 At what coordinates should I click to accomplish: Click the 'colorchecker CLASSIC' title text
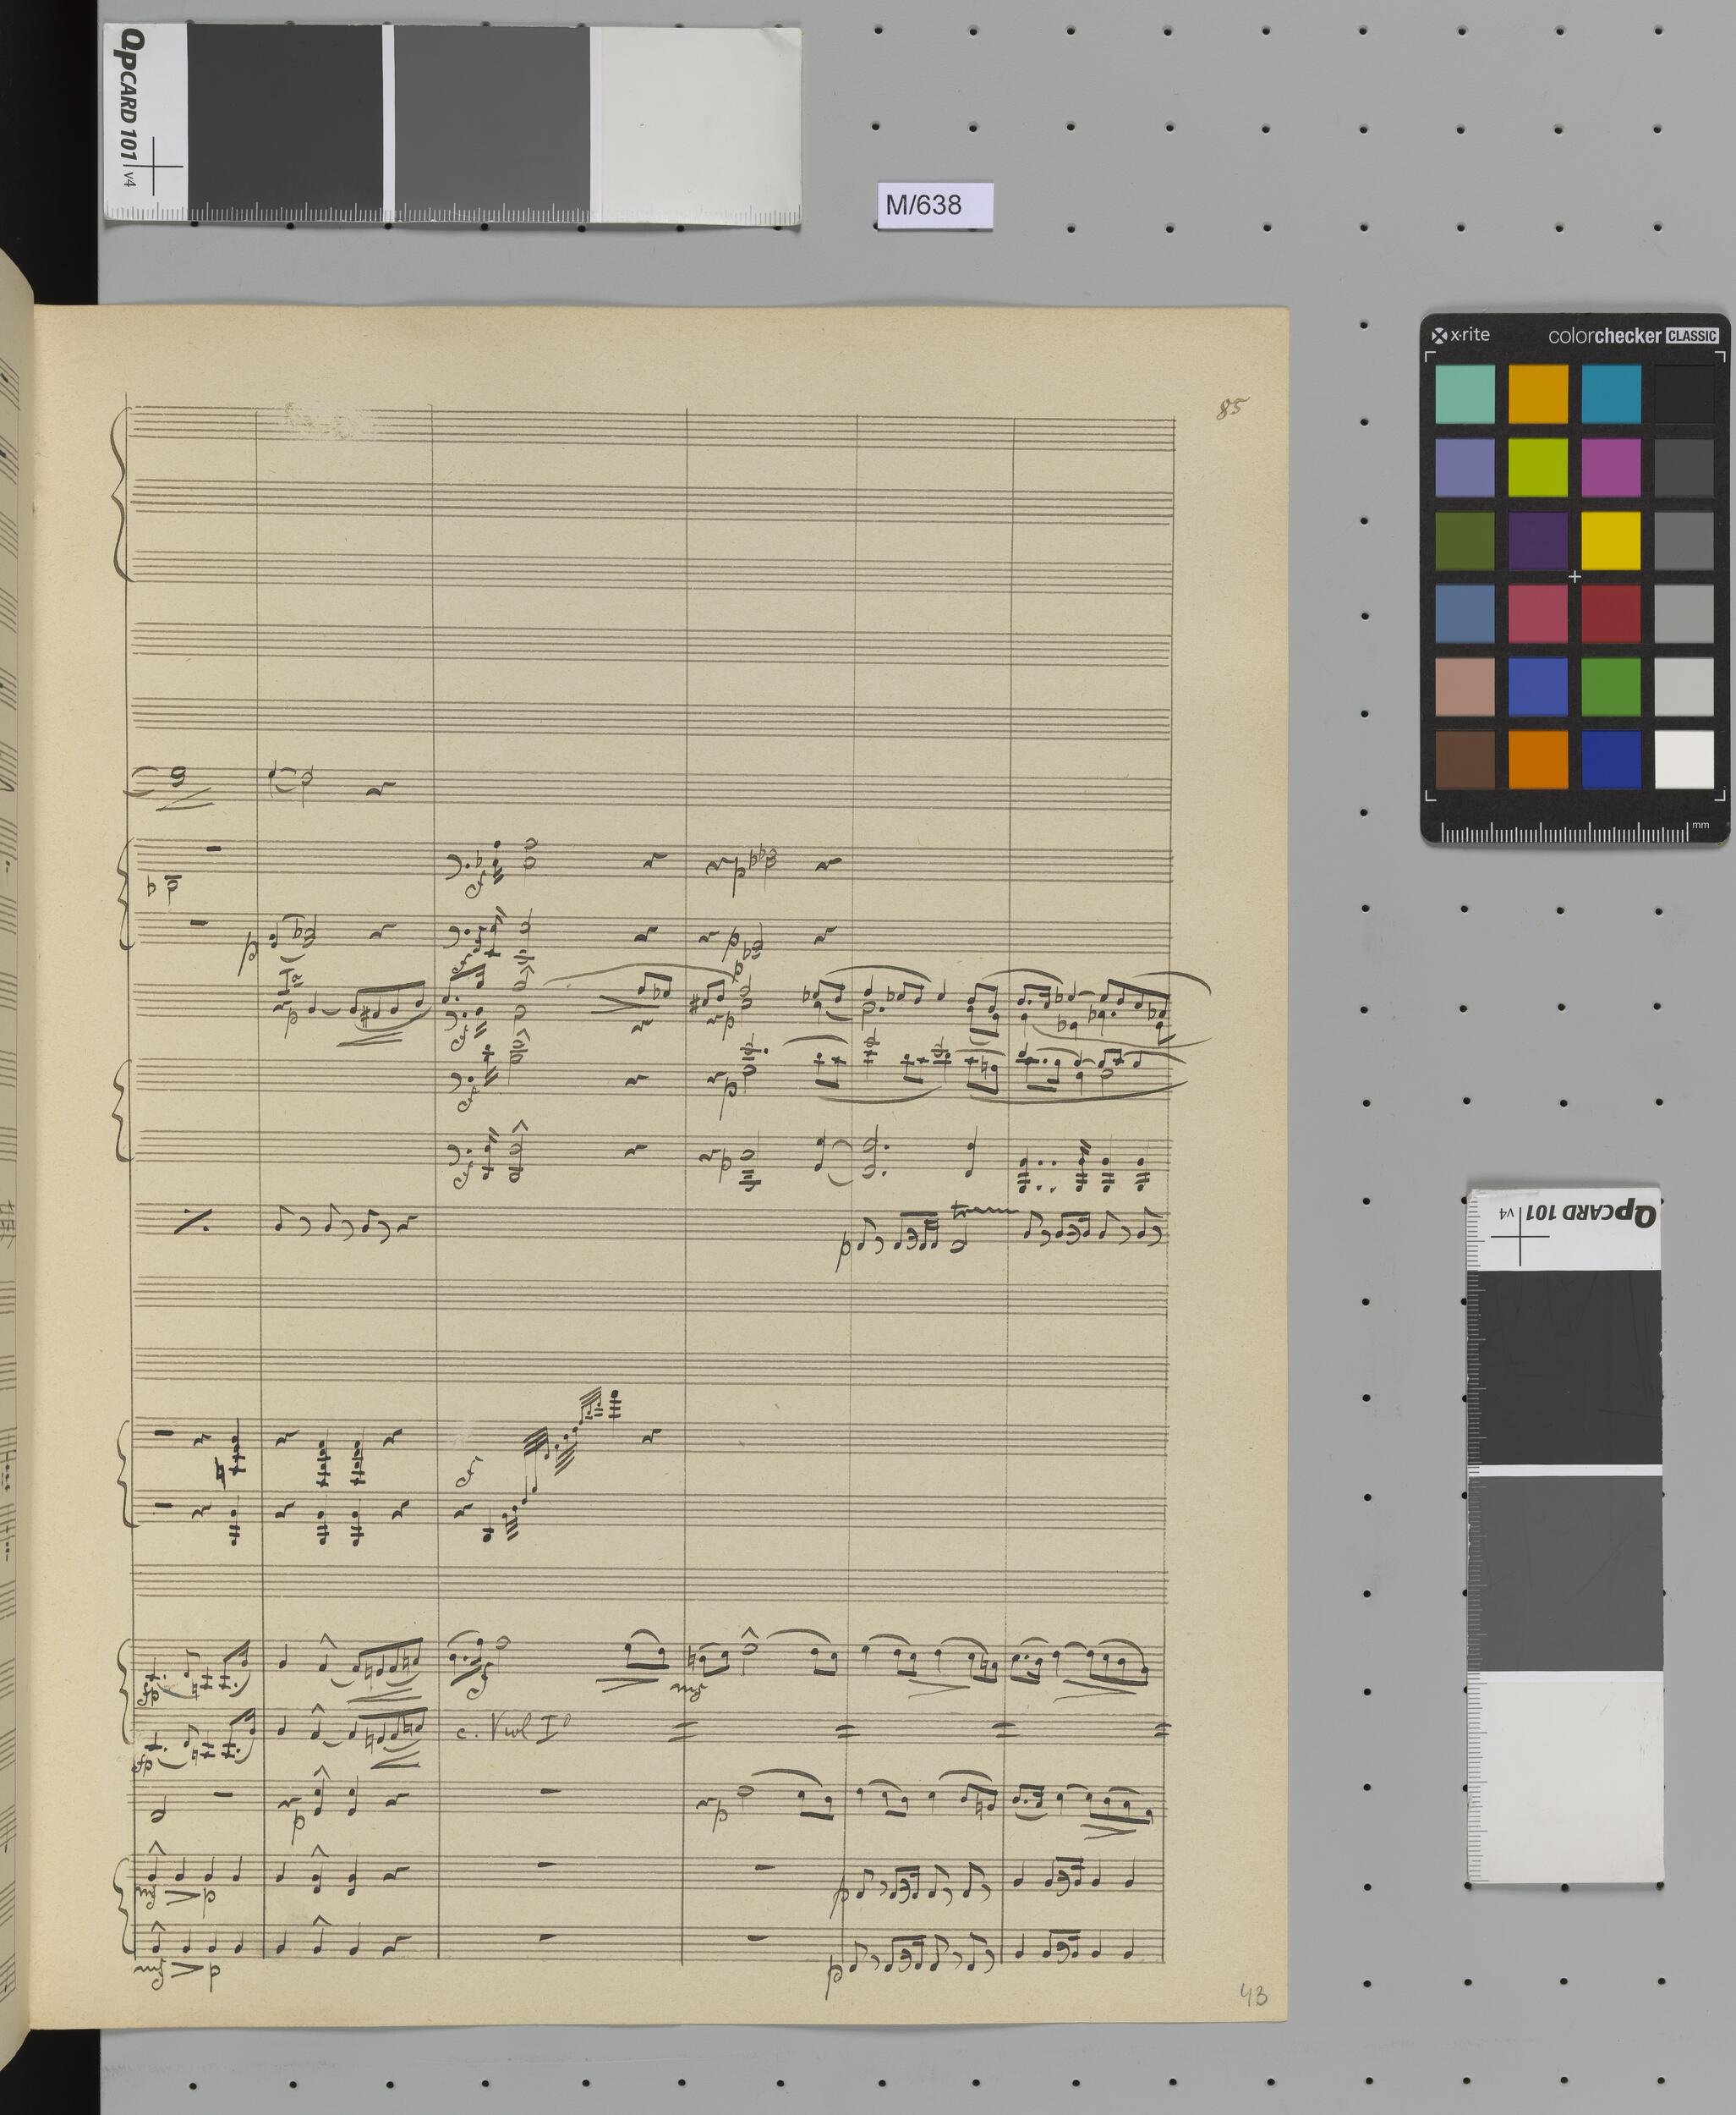click(1632, 336)
